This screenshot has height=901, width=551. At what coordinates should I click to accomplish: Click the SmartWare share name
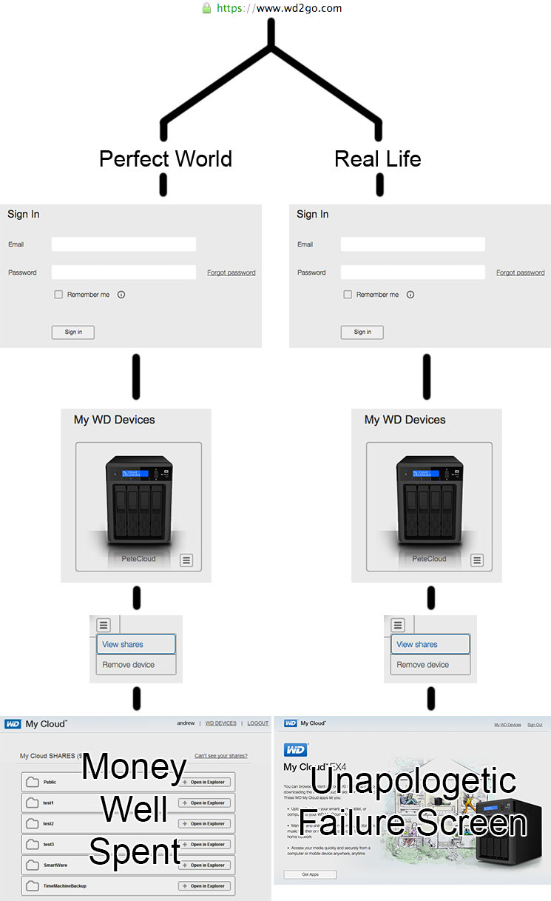click(x=55, y=865)
